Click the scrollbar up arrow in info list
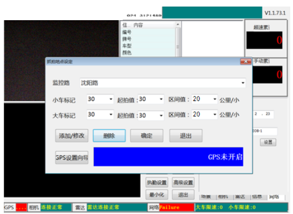 [x=178, y=25]
